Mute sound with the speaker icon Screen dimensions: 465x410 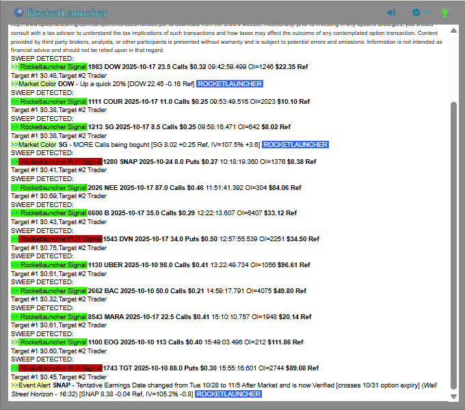pyautogui.click(x=391, y=12)
